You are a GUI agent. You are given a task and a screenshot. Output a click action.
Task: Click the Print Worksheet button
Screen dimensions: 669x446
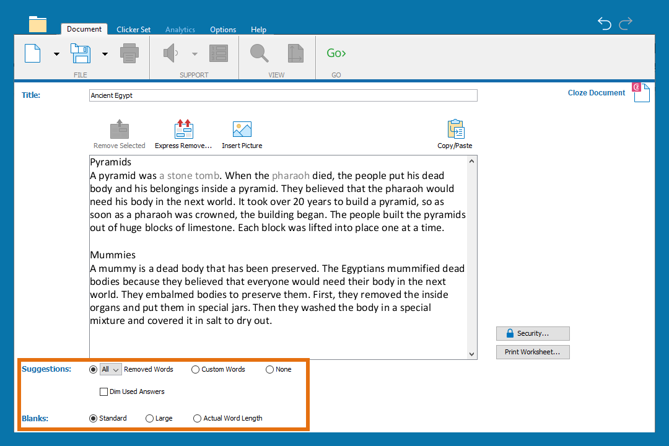(x=533, y=352)
